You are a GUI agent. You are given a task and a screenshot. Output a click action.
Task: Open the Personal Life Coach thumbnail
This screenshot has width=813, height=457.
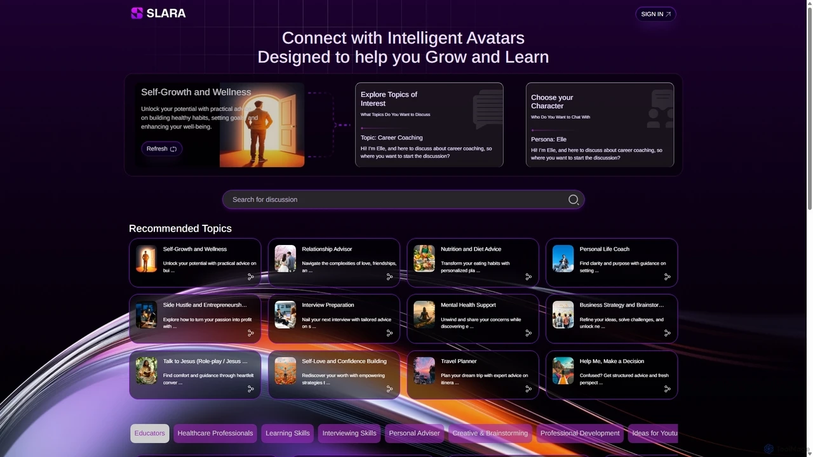pyautogui.click(x=563, y=259)
